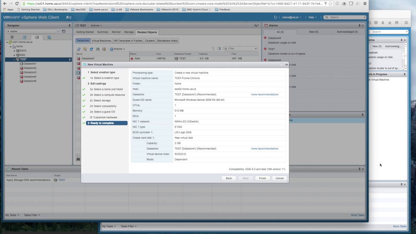Expand the SSD datastore cluster node
This screenshot has width=416, height=234.
14,55
